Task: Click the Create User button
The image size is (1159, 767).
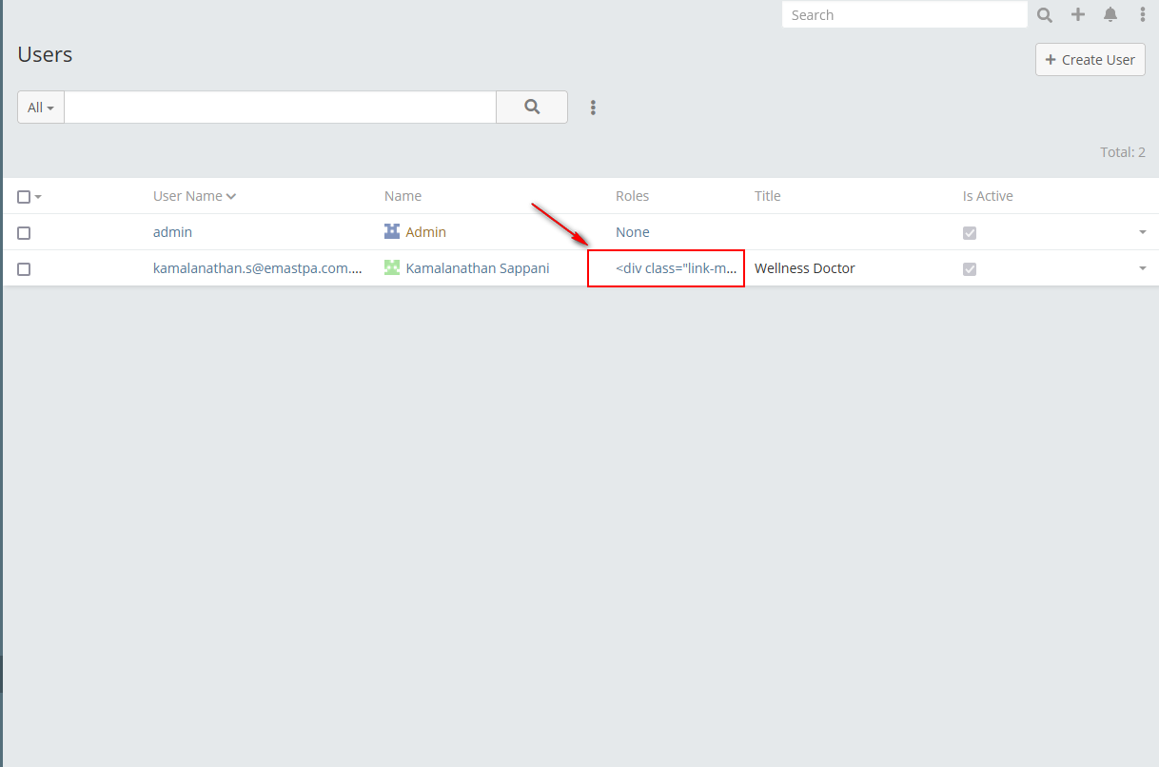Action: point(1090,60)
